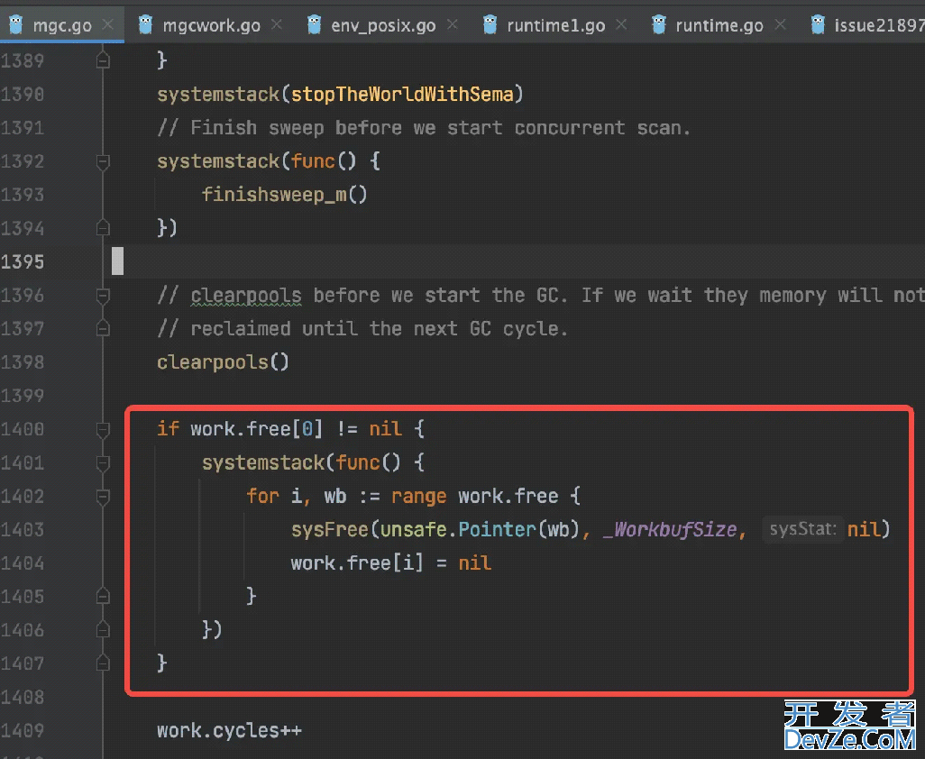Open the runtime.go tab
This screenshot has width=925, height=759.
719,25
